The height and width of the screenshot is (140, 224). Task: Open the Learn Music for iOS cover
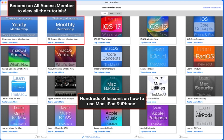click(x=65, y=116)
